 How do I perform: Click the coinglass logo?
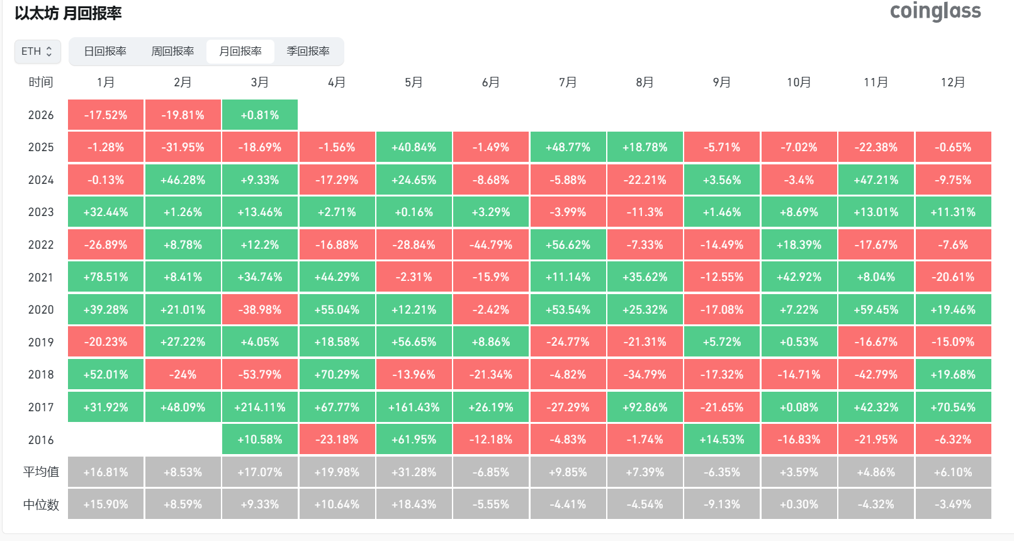pyautogui.click(x=935, y=11)
